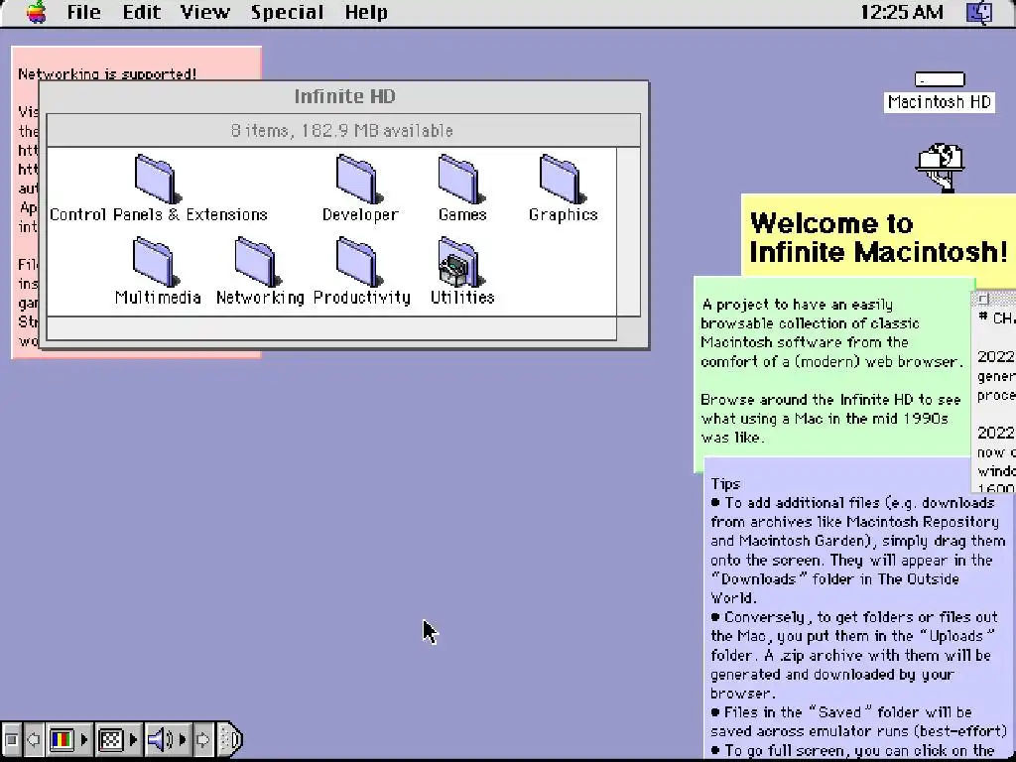1016x762 pixels.
Task: Click the green note's 'A project to have' paragraph
Action: [830, 332]
